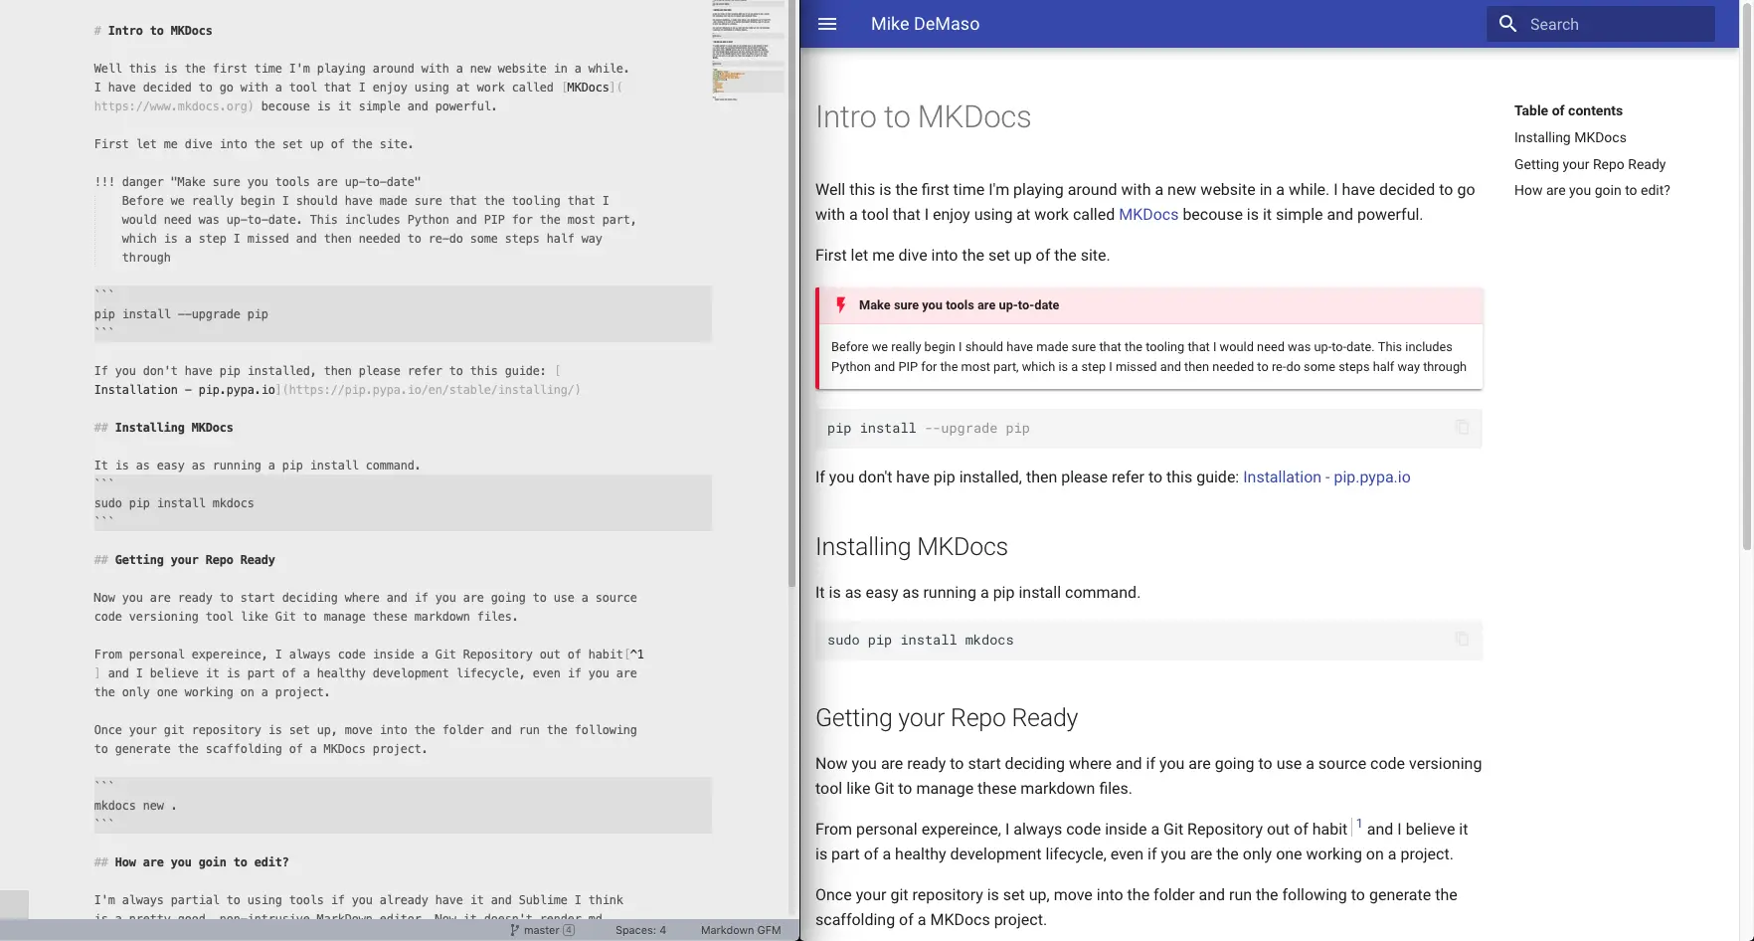This screenshot has height=941, width=1754.
Task: Click the magnifier search icon in header
Action: (x=1507, y=24)
